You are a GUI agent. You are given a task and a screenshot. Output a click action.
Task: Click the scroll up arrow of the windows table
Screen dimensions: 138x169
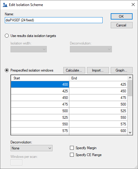tap(130, 78)
